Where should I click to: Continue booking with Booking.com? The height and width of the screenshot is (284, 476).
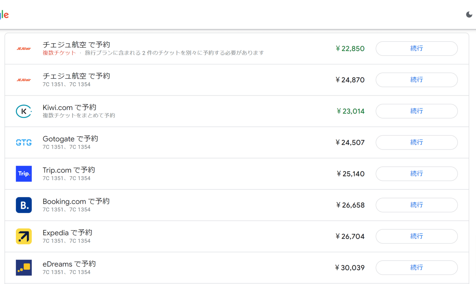click(416, 205)
